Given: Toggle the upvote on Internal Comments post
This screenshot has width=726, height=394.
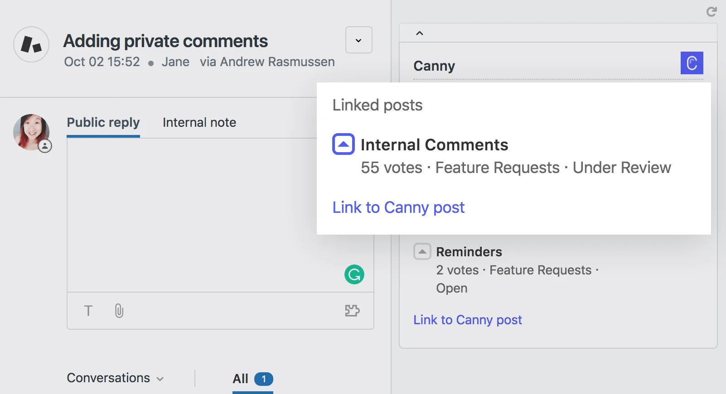Looking at the screenshot, I should click(344, 144).
